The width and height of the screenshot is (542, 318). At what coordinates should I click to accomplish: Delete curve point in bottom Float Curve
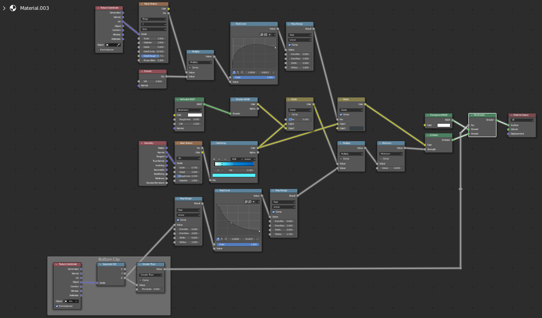tap(257, 239)
